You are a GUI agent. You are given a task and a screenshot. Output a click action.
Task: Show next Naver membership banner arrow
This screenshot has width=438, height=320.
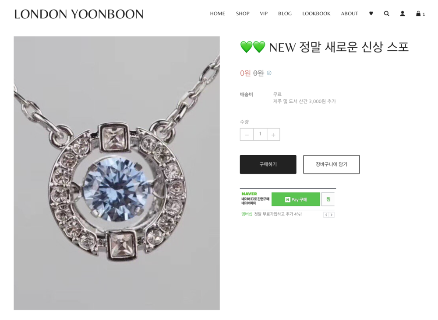[332, 215]
